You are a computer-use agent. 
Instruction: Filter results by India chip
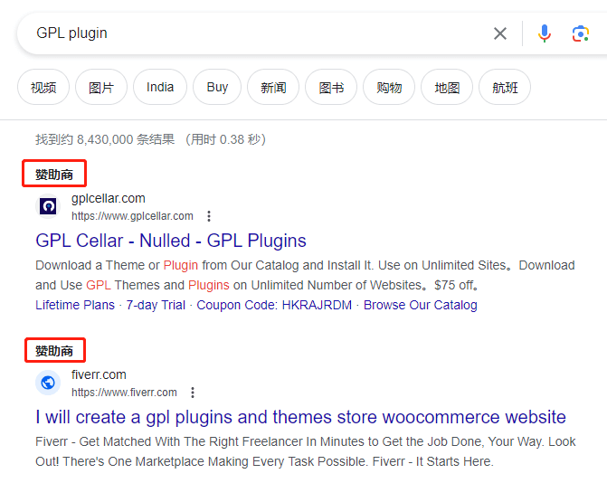click(160, 88)
